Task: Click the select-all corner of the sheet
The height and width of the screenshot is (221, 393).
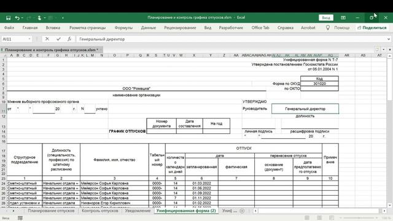Action: click(4, 55)
